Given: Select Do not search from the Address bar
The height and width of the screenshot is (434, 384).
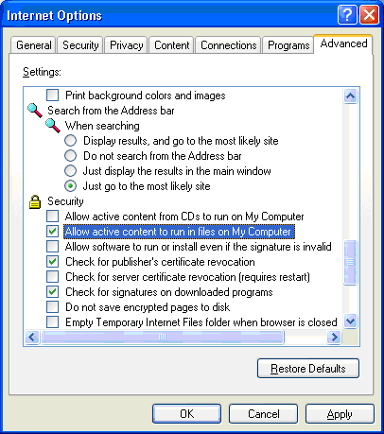Looking at the screenshot, I should (70, 156).
